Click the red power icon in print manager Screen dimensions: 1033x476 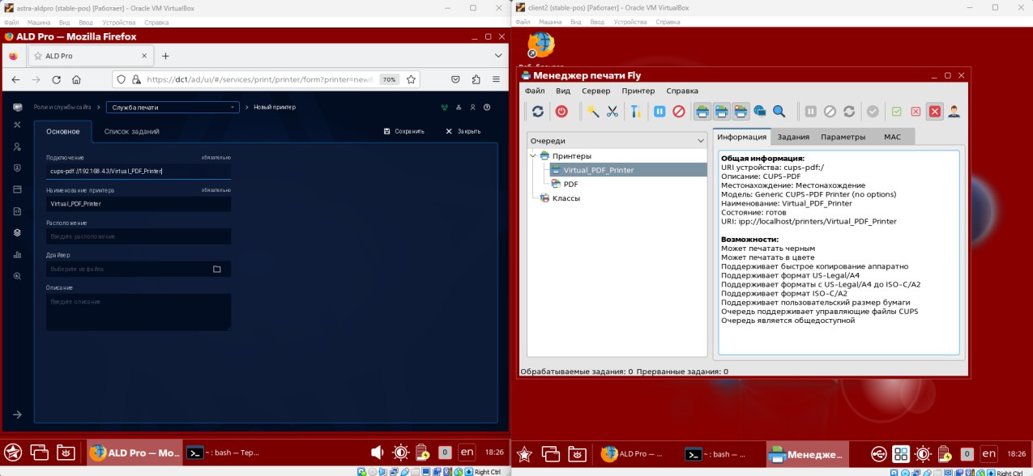coord(561,112)
